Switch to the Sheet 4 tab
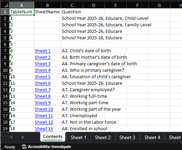 [x=152, y=137]
